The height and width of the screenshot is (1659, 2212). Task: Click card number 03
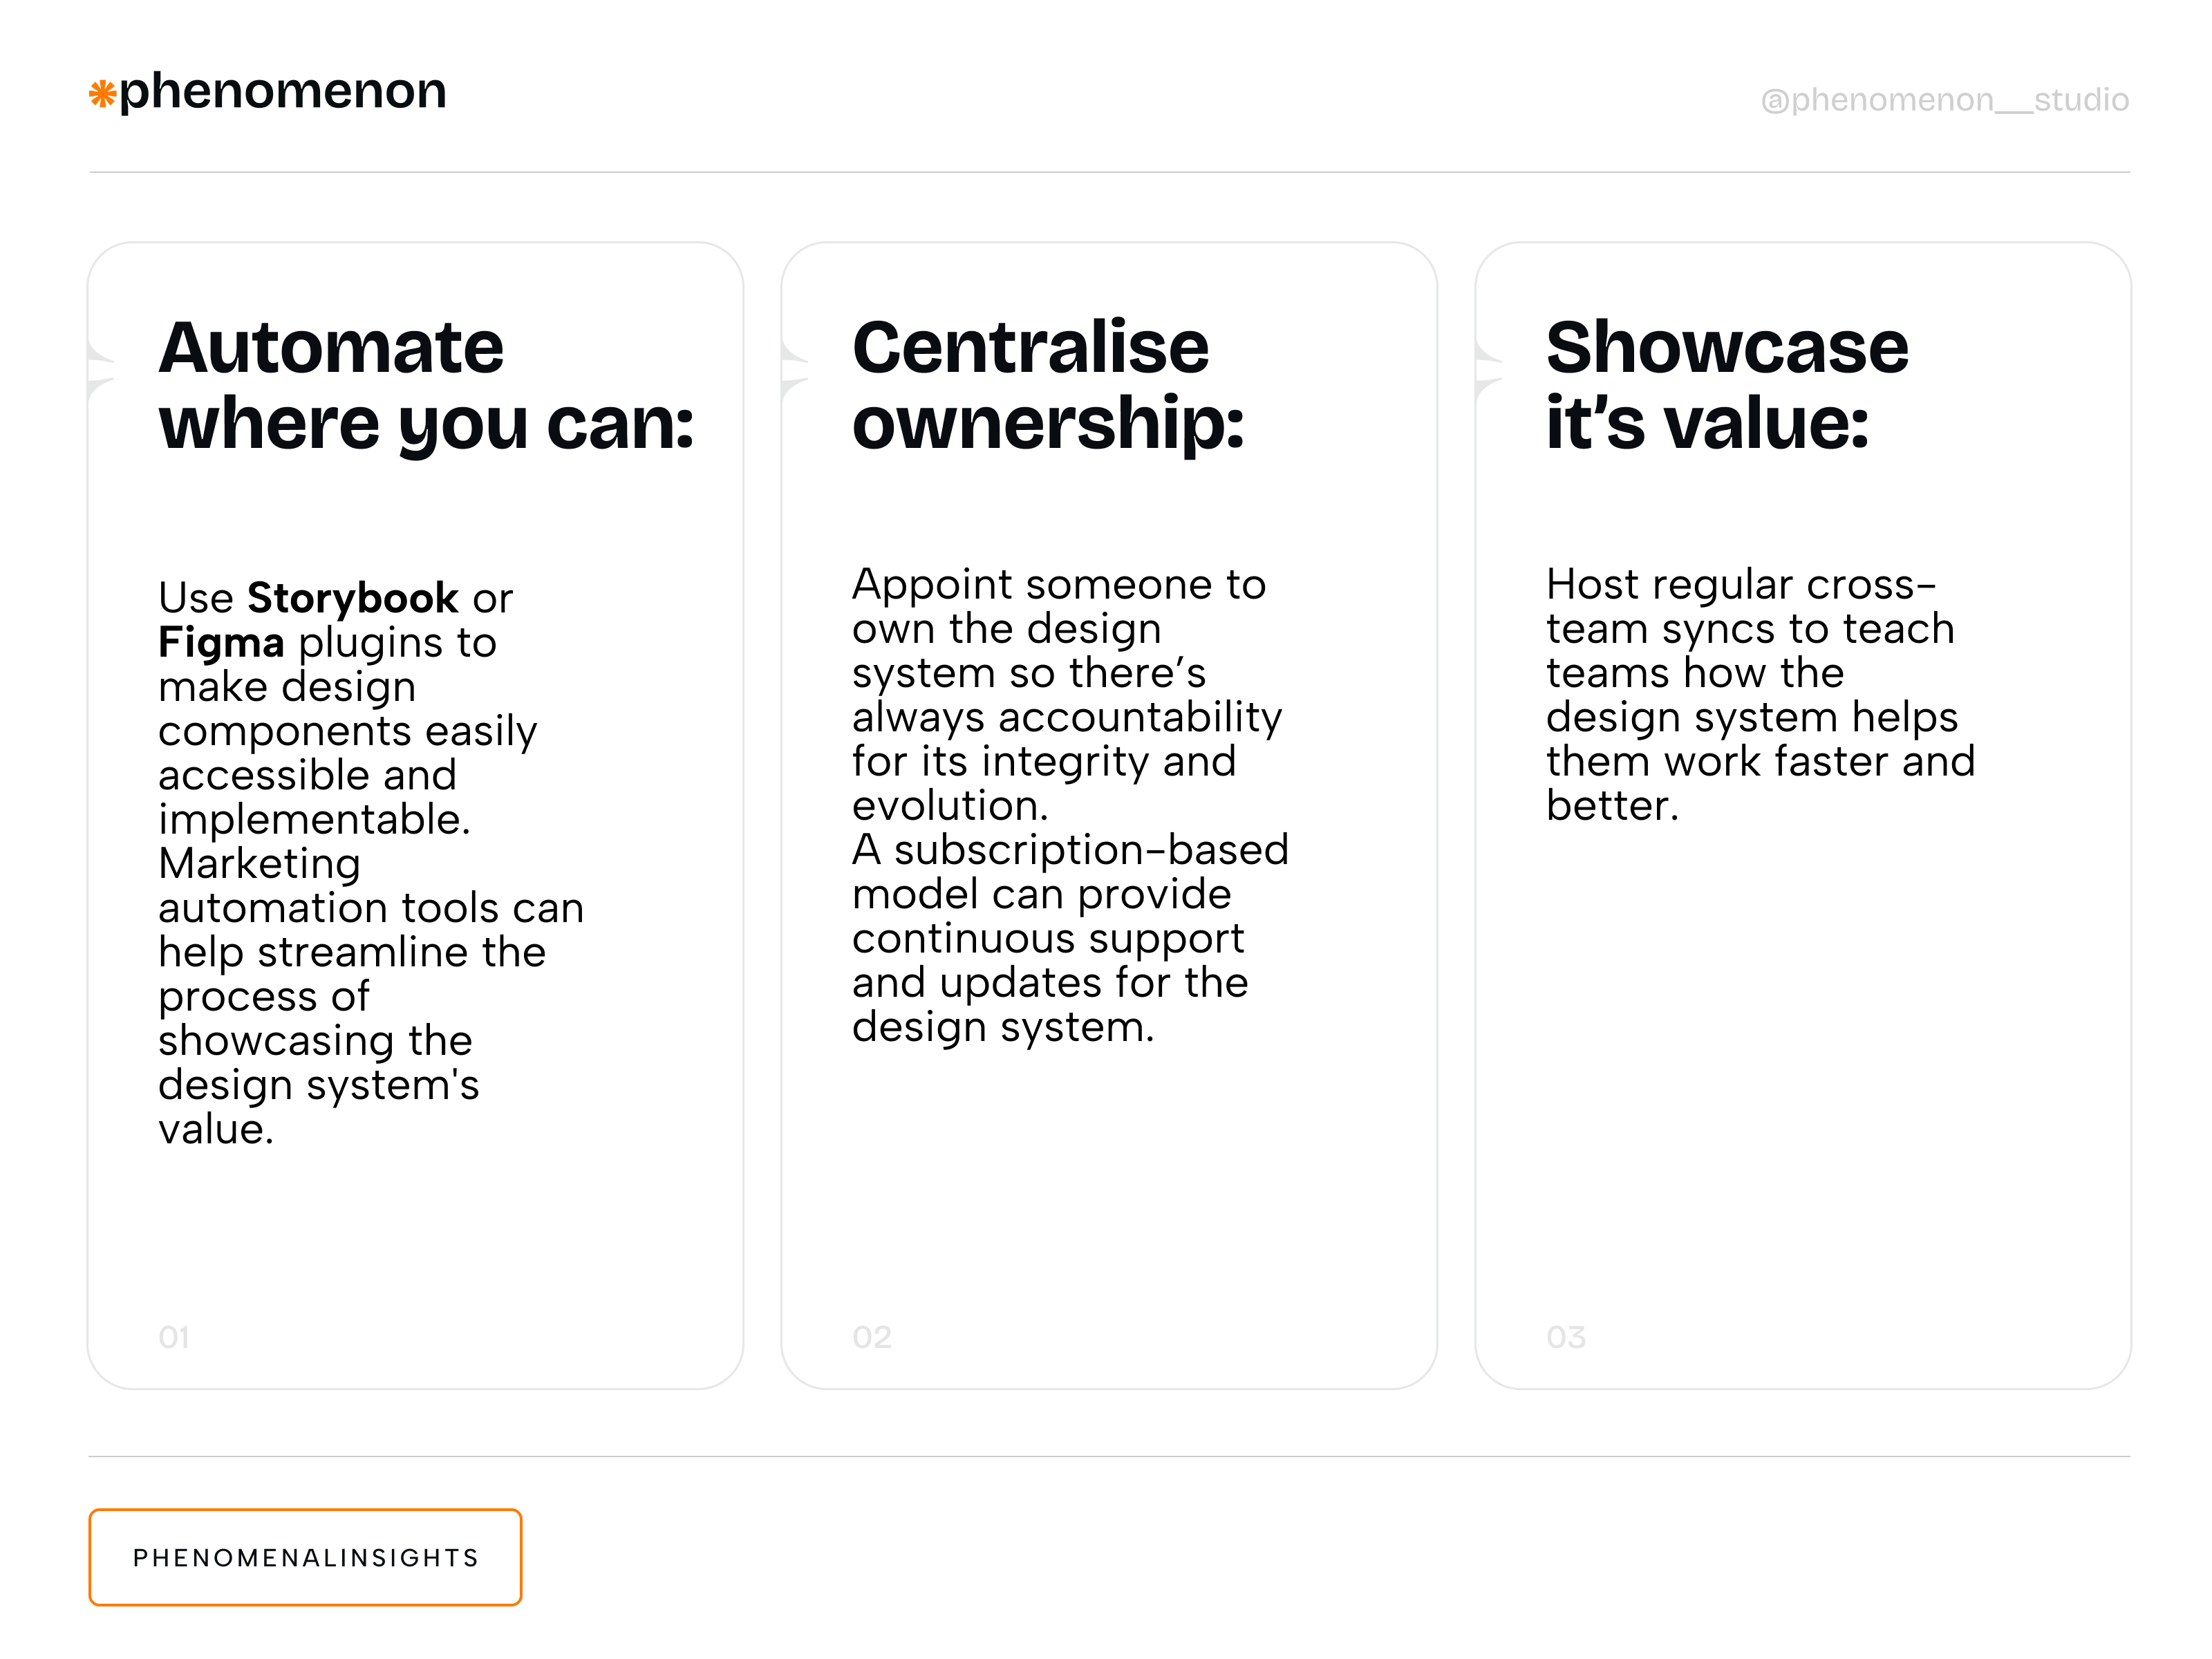[1565, 1337]
